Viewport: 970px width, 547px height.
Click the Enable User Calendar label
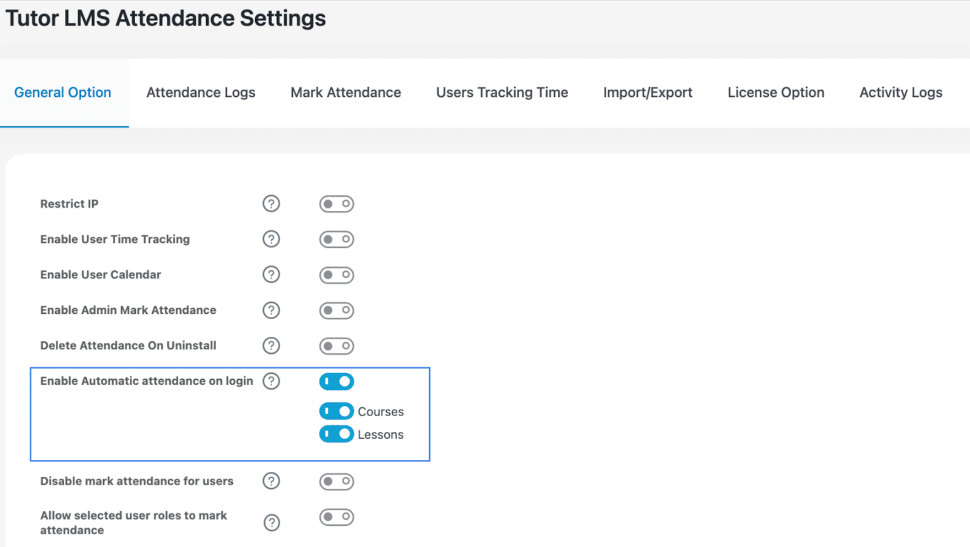pos(101,274)
